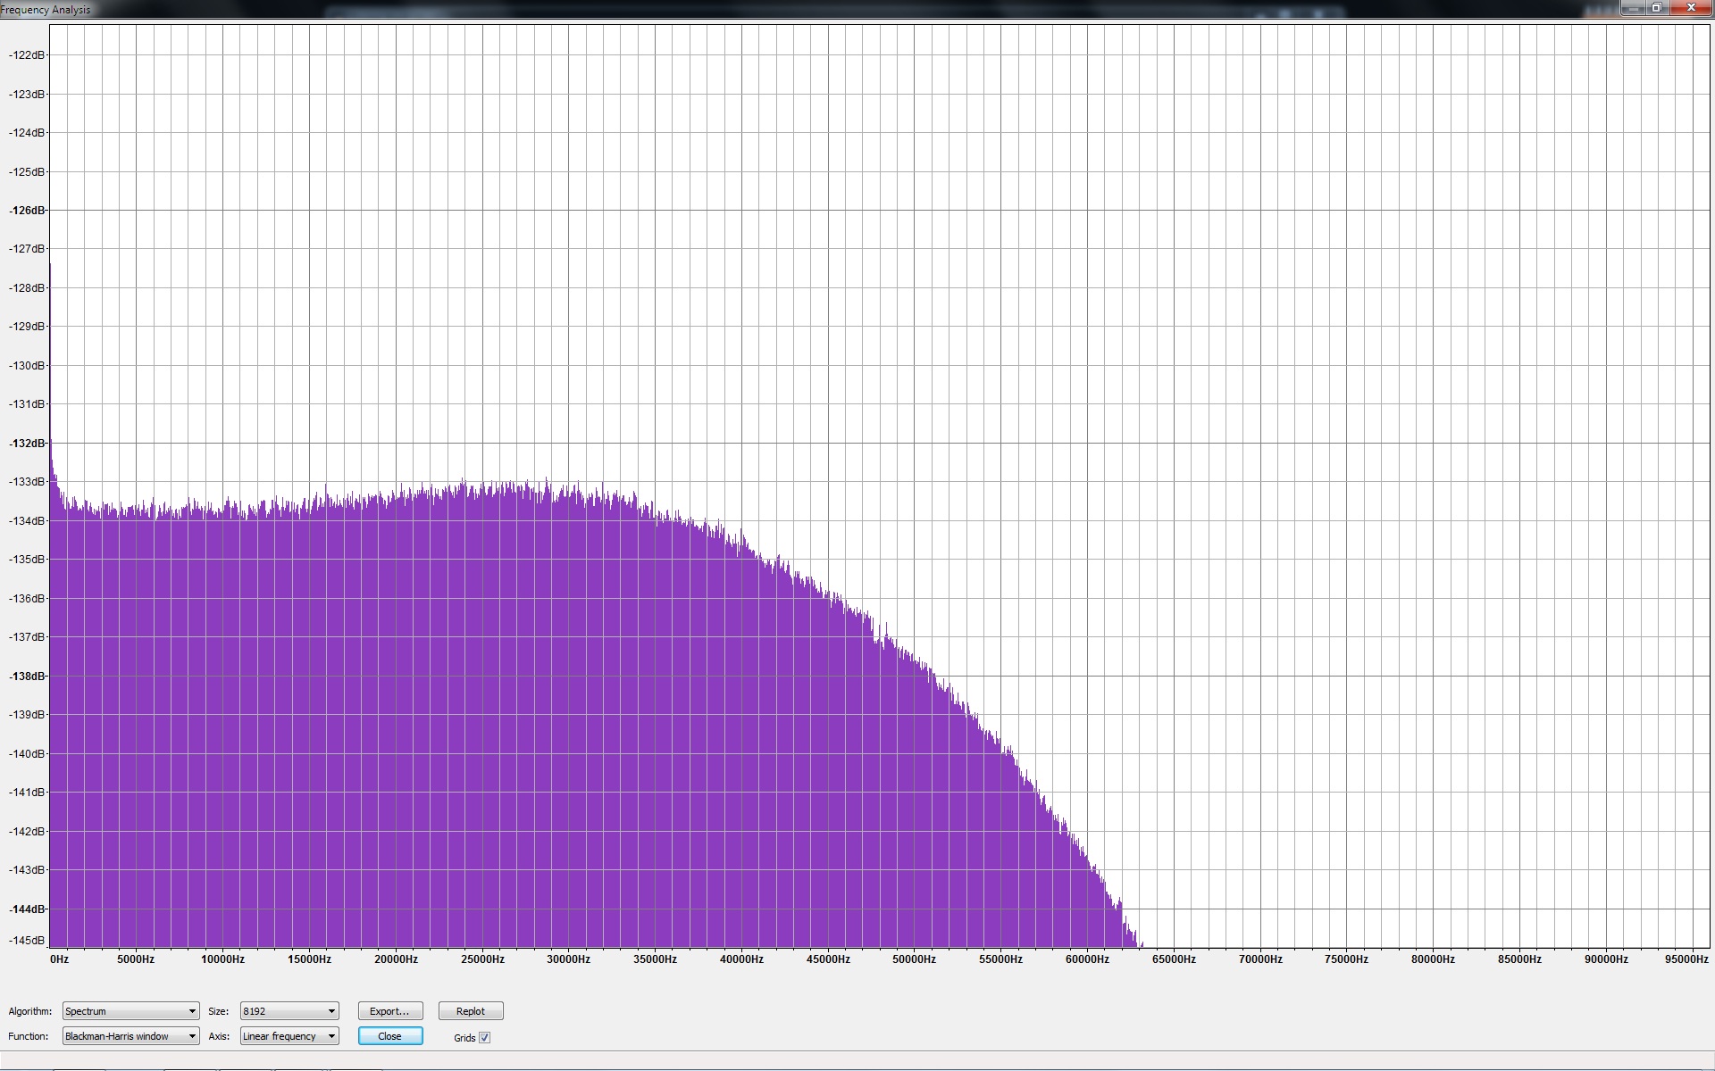Open the Algorithm dropdown showing Spectrum
The image size is (1715, 1071).
tap(130, 1011)
